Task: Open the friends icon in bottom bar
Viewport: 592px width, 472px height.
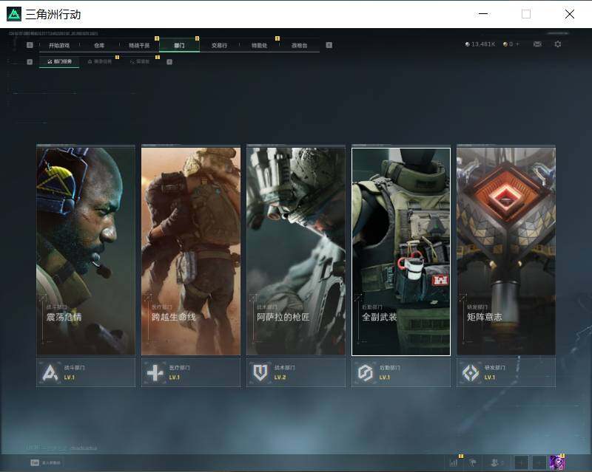Action: click(x=495, y=462)
